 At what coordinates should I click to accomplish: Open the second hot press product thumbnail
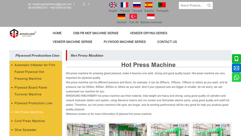pyautogui.click(x=128, y=129)
